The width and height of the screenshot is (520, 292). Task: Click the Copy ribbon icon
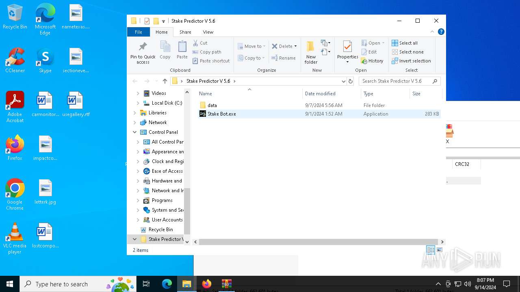[x=165, y=50]
